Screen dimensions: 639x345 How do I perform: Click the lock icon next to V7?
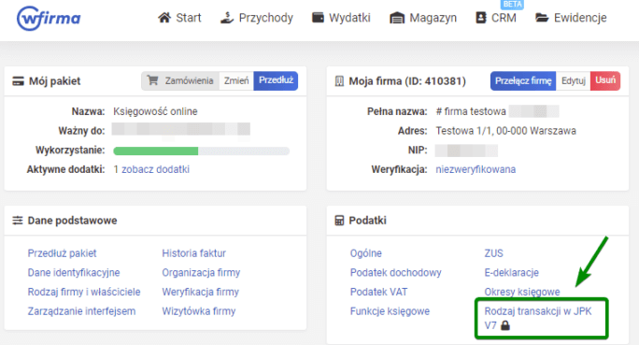[x=505, y=325]
